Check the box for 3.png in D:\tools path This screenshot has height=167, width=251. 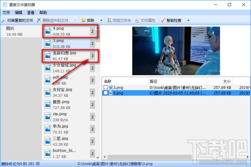[x=105, y=87]
